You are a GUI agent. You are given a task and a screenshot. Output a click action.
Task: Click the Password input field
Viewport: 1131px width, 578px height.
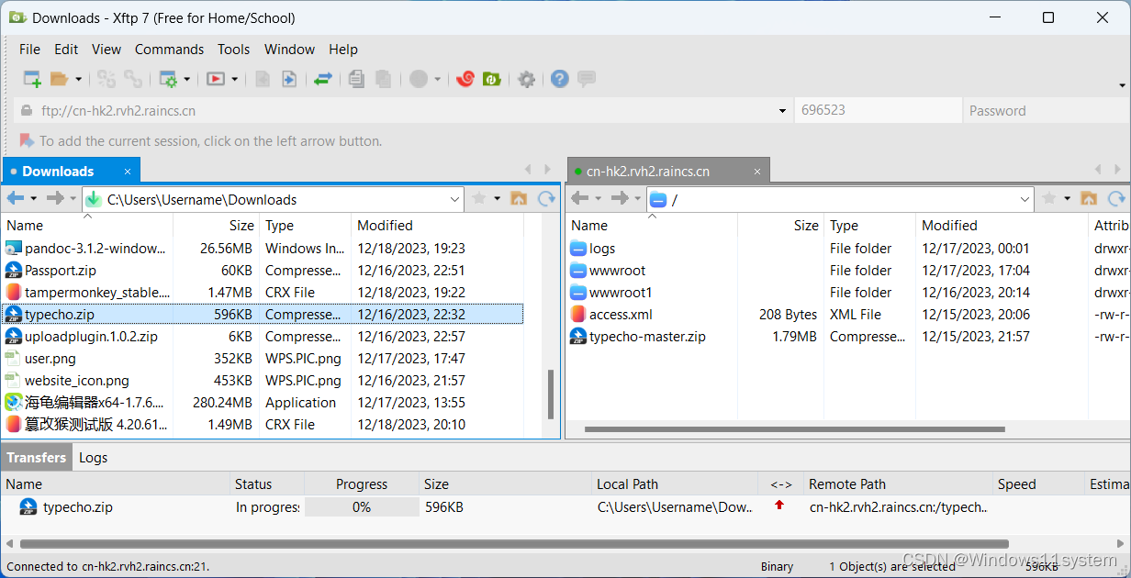coord(1046,110)
